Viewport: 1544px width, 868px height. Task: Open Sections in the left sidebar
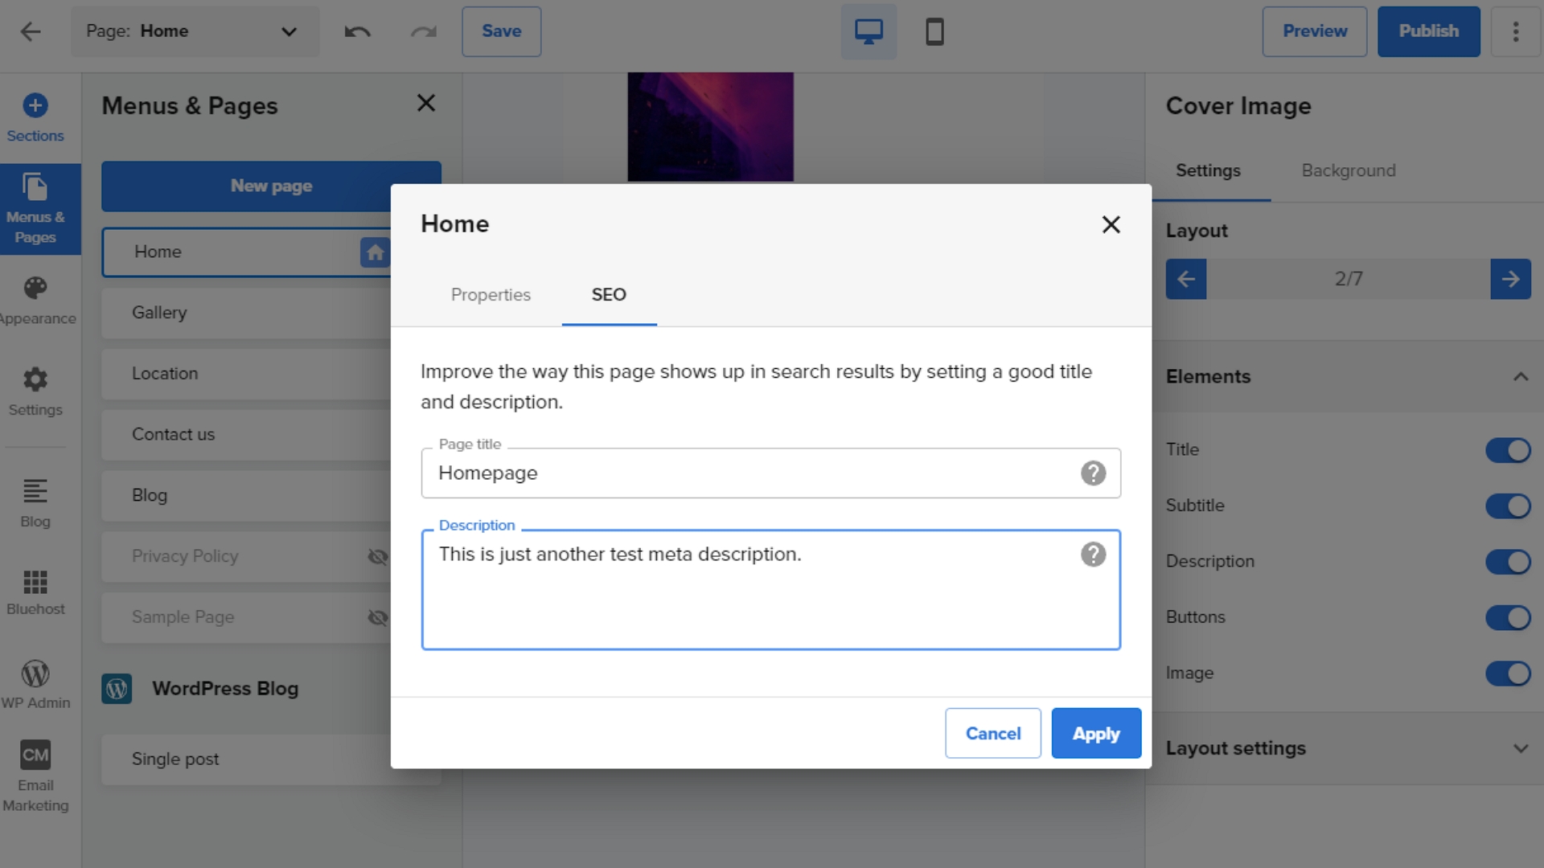tap(35, 118)
